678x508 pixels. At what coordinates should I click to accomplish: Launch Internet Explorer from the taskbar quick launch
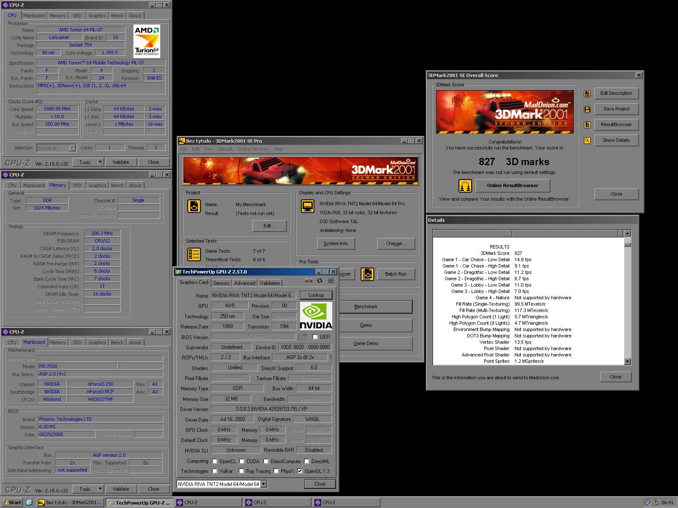29,502
